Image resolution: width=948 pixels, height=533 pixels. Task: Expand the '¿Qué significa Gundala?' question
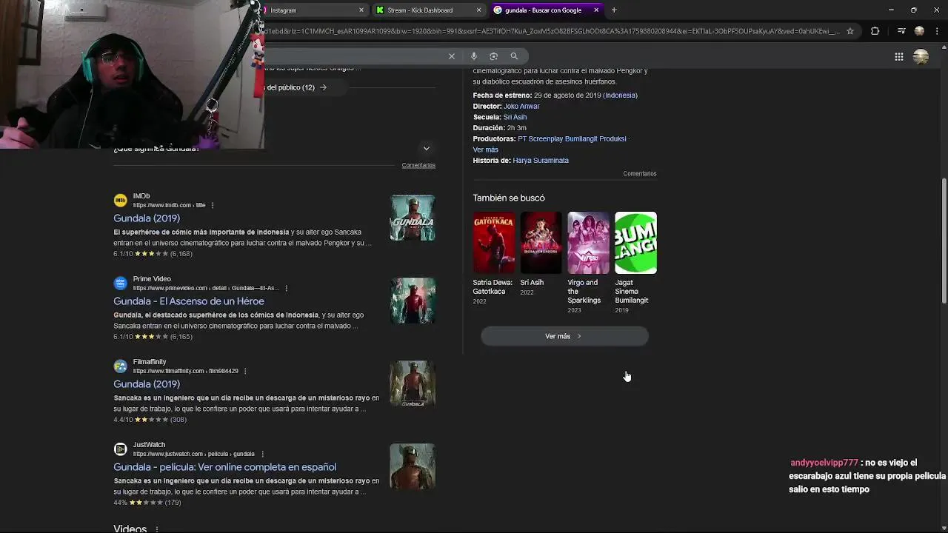click(x=426, y=149)
